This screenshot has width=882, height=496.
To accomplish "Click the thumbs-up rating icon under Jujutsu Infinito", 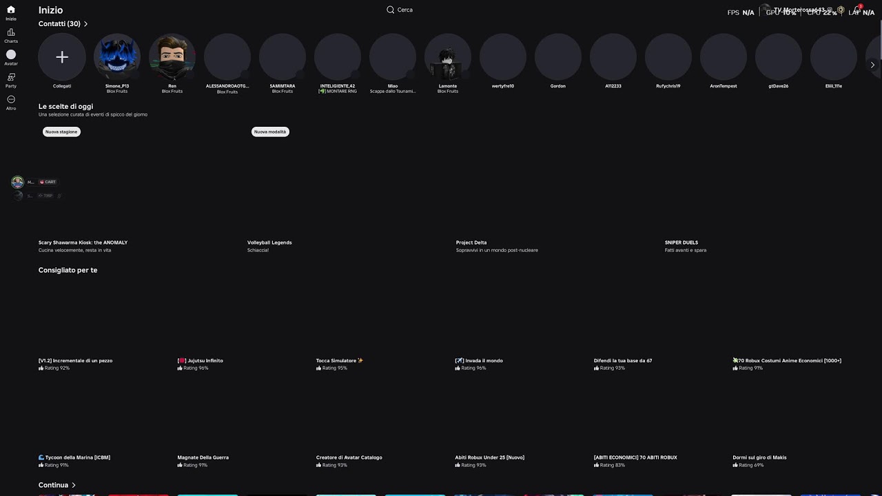I will tap(180, 368).
